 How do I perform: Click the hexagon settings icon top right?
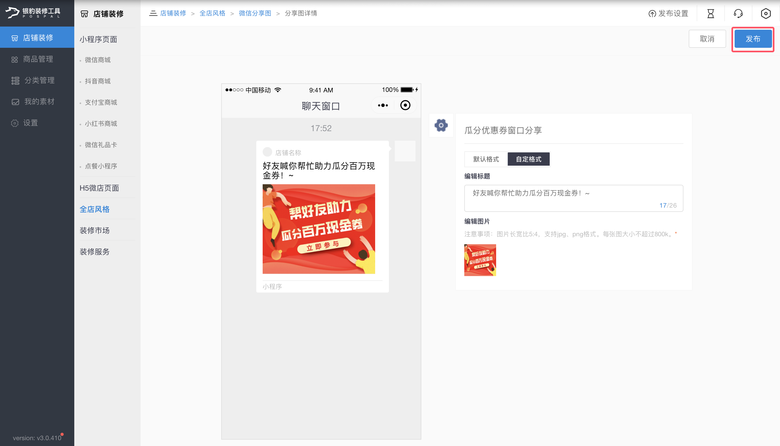765,14
